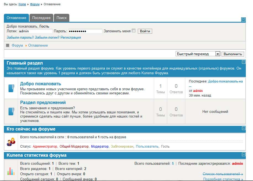Click the Пользователь status label

point(147,147)
